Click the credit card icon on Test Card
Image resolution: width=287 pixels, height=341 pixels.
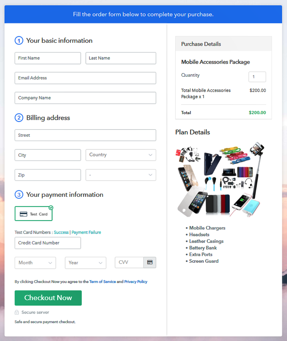pos(23,214)
